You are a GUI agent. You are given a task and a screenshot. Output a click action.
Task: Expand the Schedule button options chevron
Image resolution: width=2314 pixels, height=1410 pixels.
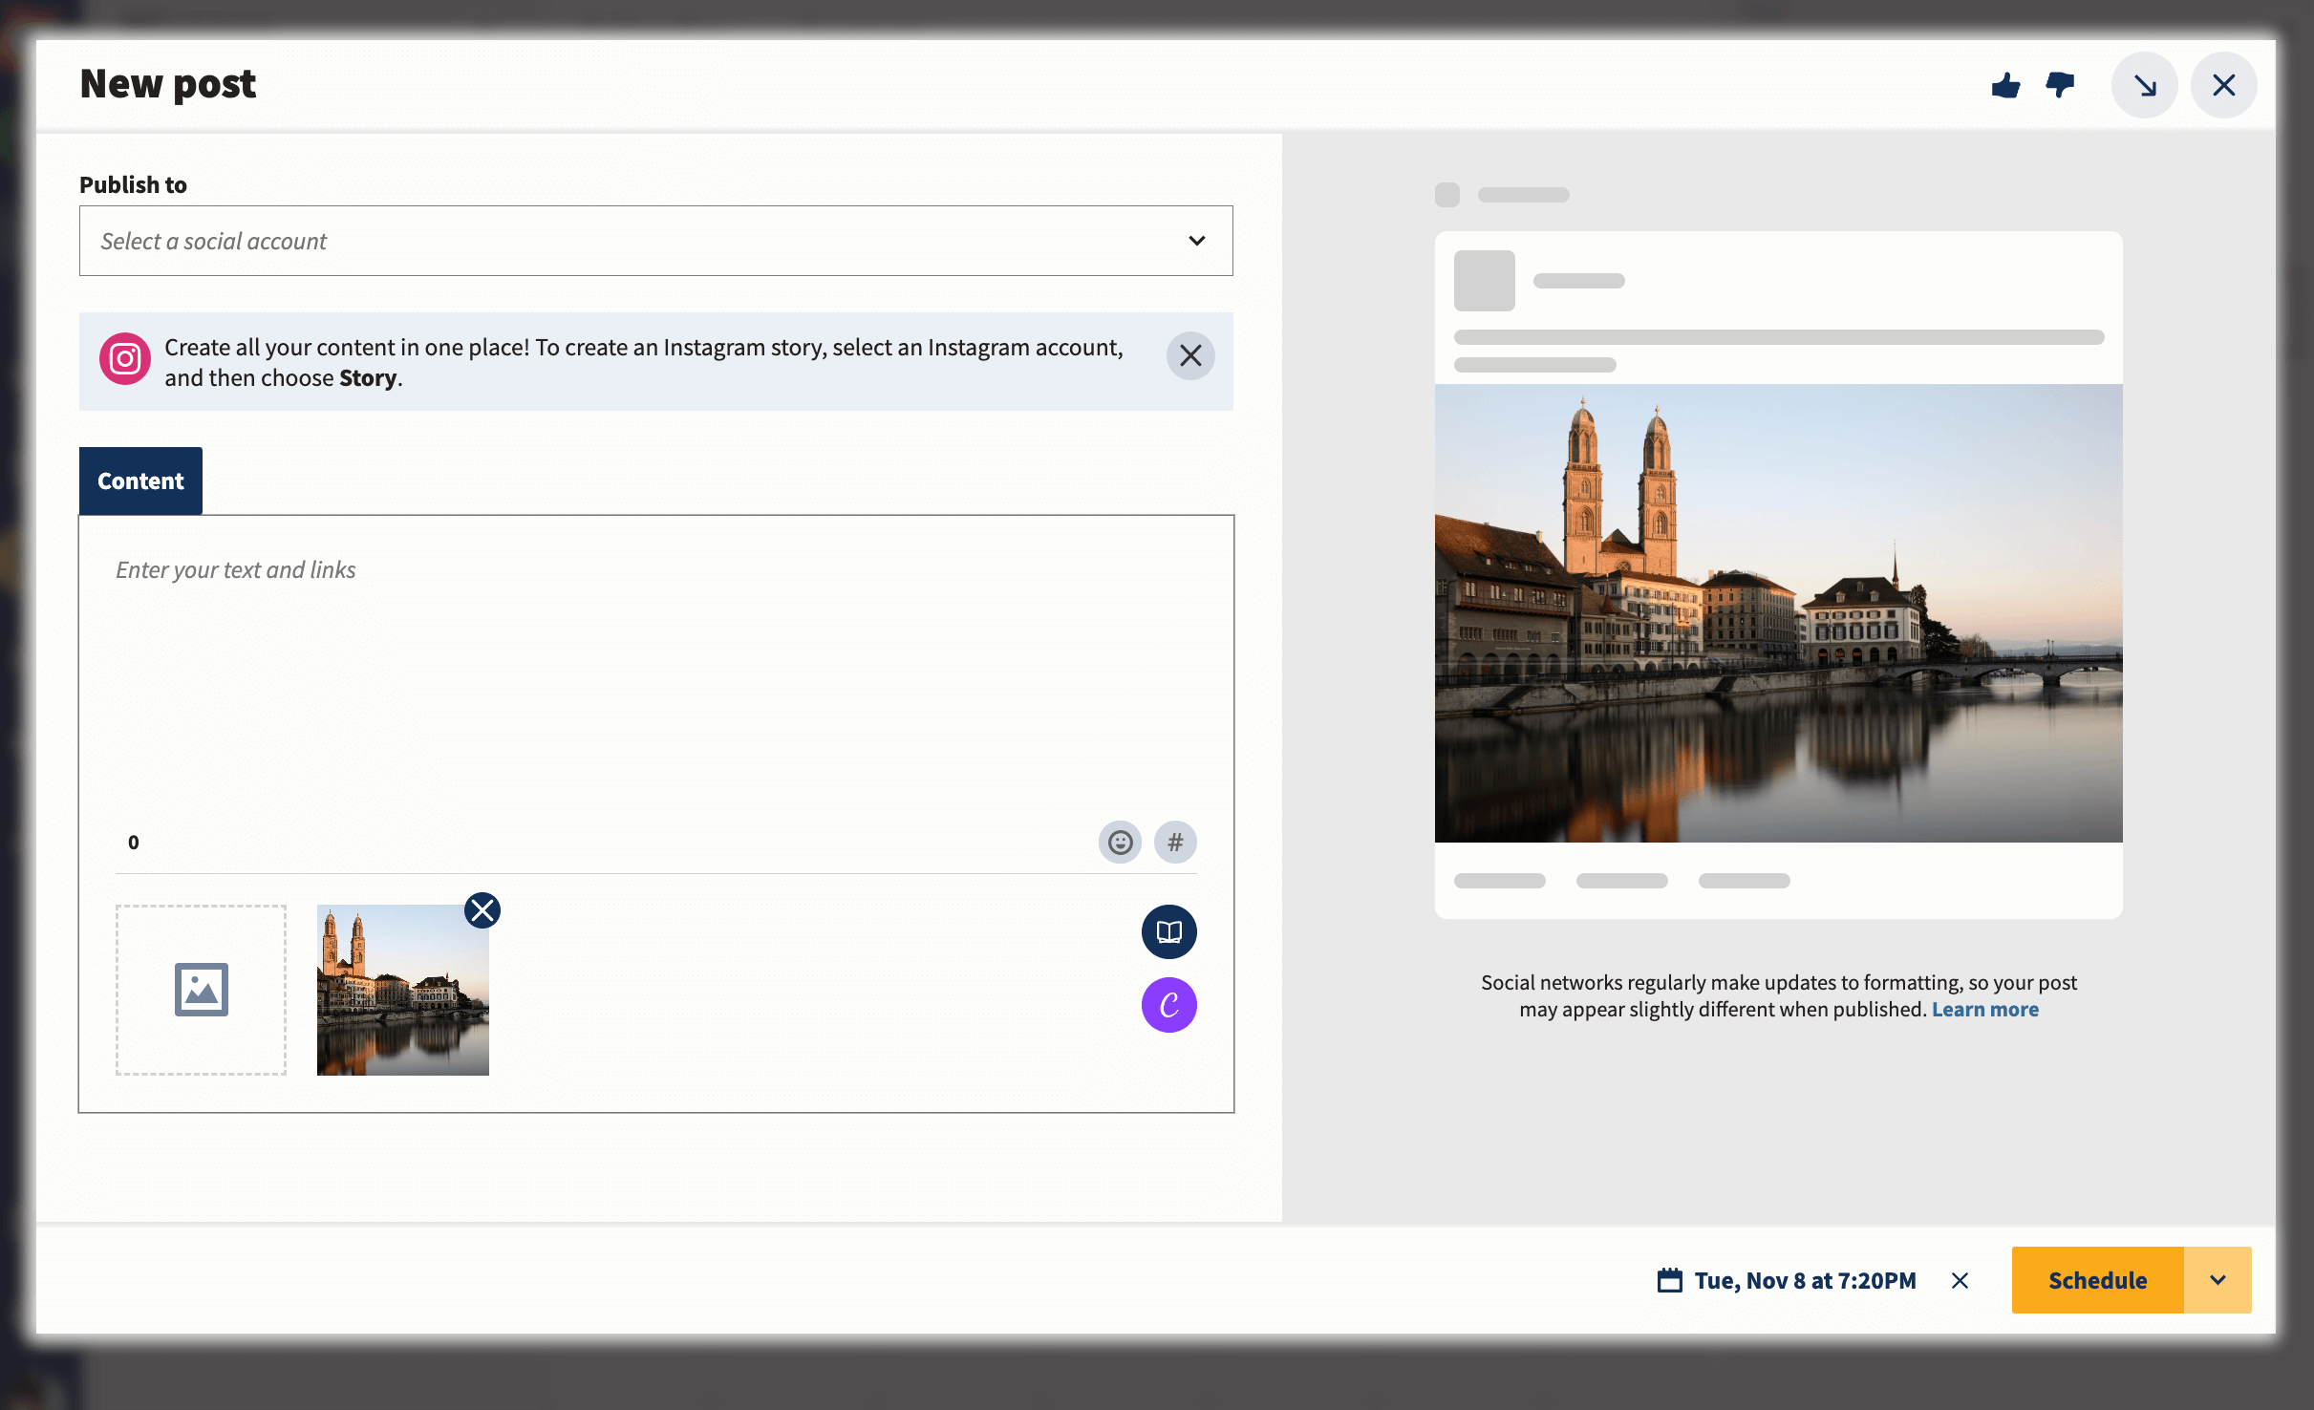(x=2218, y=1280)
